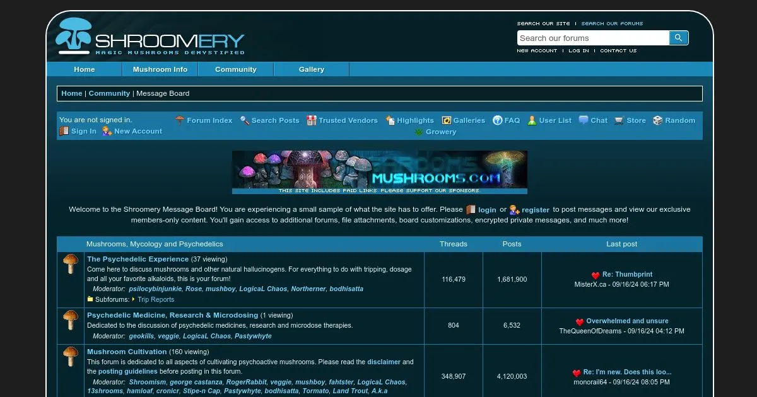Open the Community navigation menu
Screen dimensions: 757x397
(x=235, y=69)
